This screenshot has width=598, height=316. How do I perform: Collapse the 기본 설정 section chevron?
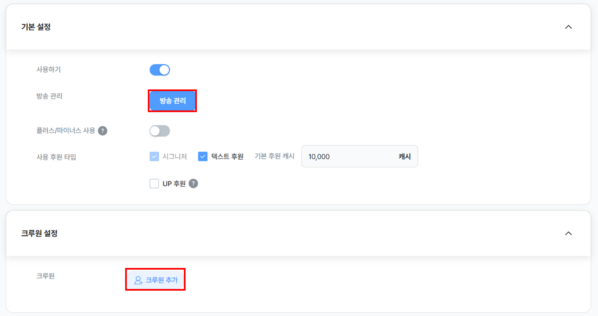[x=569, y=27]
